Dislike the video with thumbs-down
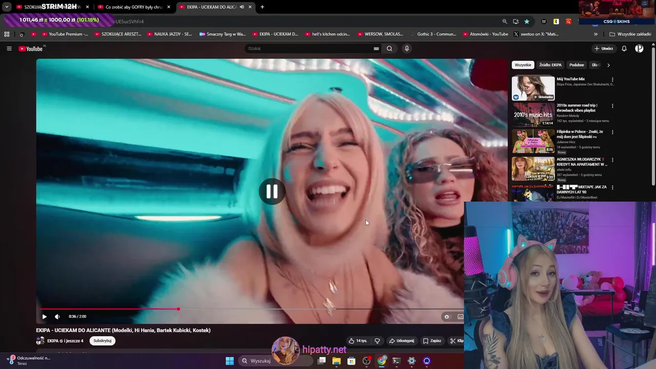This screenshot has height=369, width=656. [x=377, y=341]
